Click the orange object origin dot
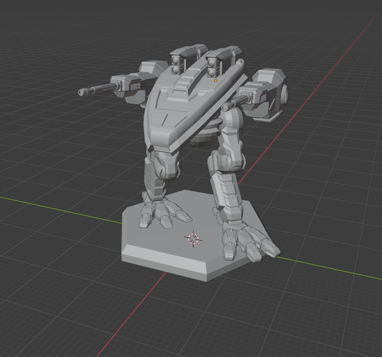 pyautogui.click(x=216, y=81)
